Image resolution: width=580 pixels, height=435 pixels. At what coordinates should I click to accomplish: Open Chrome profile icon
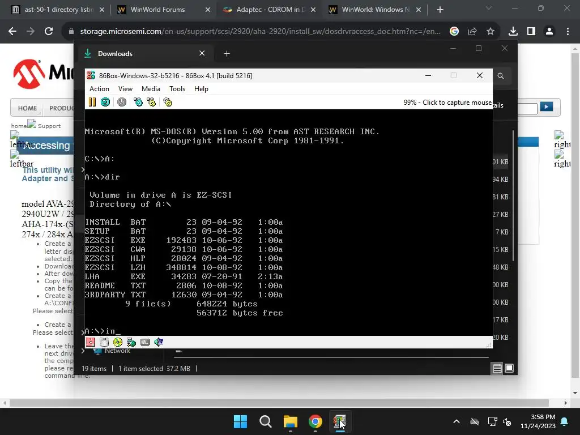tap(549, 32)
